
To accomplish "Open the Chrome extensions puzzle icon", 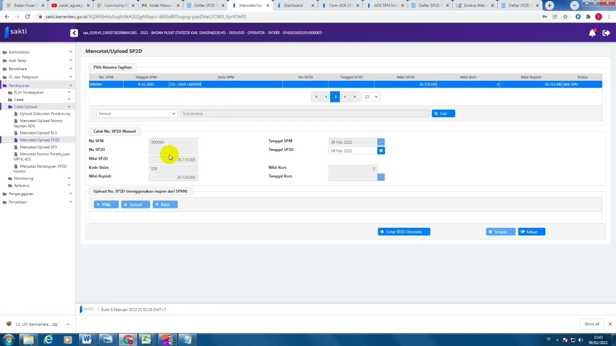I will click(588, 16).
